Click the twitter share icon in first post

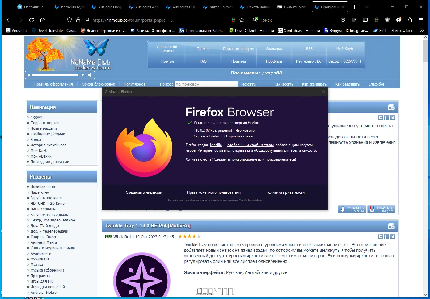tap(380, 117)
